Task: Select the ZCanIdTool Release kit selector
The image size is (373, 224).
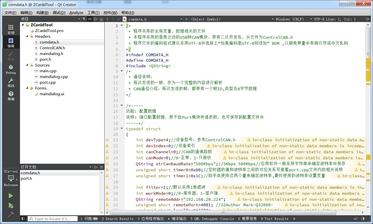Action: (11, 178)
